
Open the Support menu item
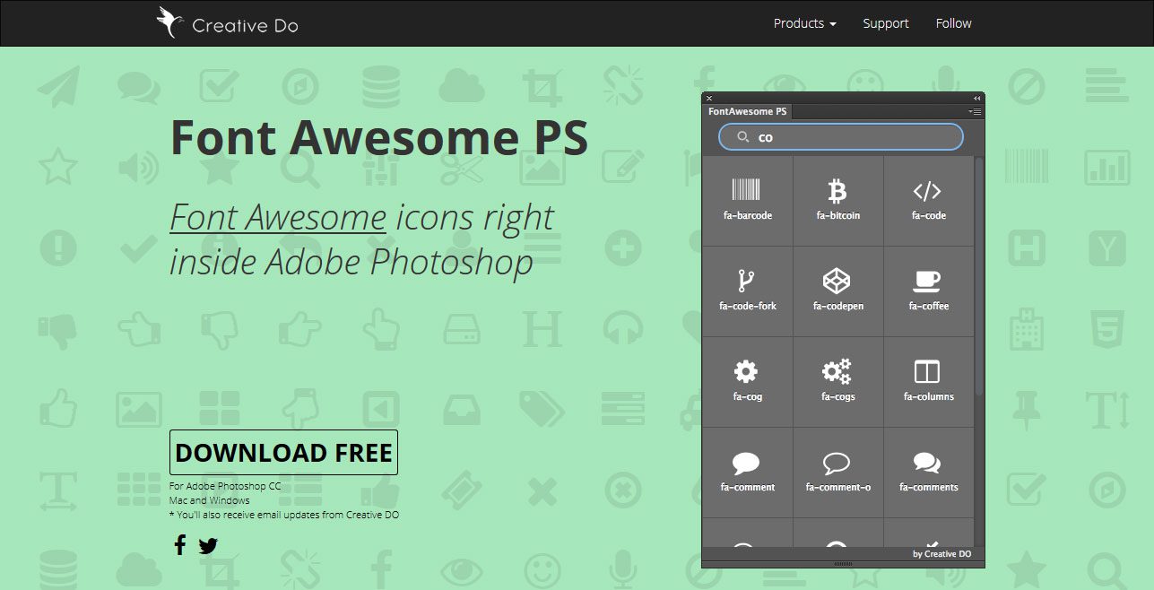click(885, 23)
